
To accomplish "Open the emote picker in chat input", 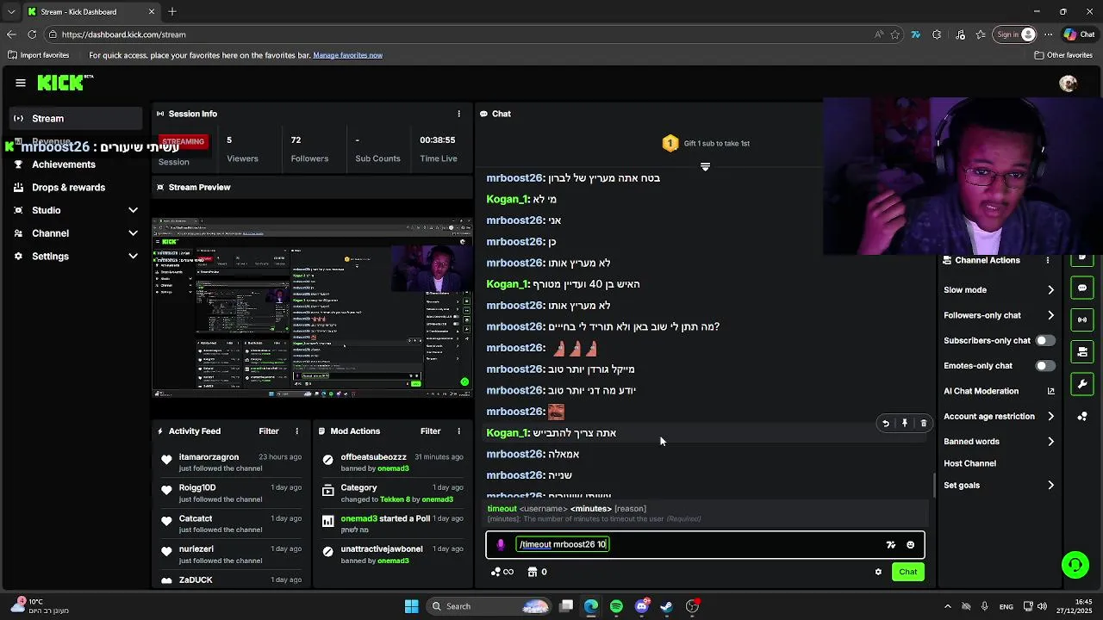I will coord(910,545).
